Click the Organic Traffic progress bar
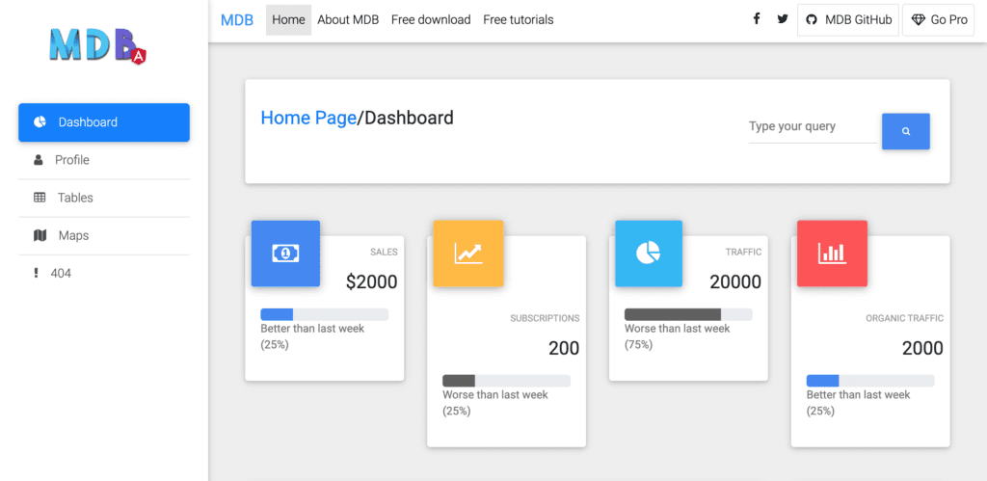 click(870, 381)
